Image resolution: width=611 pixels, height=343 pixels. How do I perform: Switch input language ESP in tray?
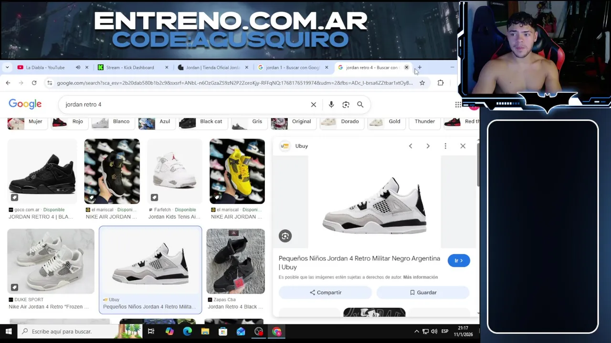(x=445, y=332)
